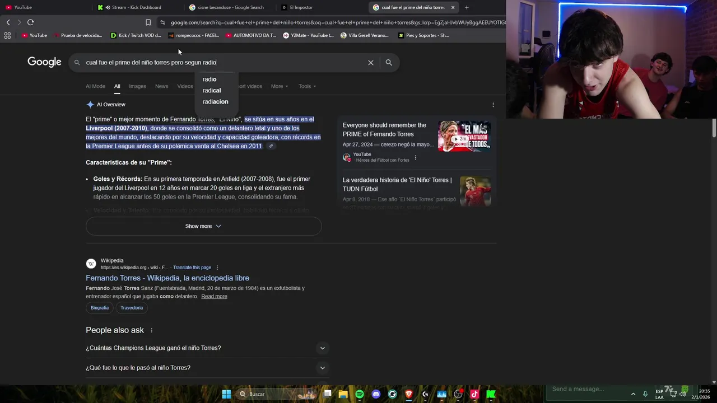Open Discord from the taskbar
The image size is (717, 403).
click(376, 394)
